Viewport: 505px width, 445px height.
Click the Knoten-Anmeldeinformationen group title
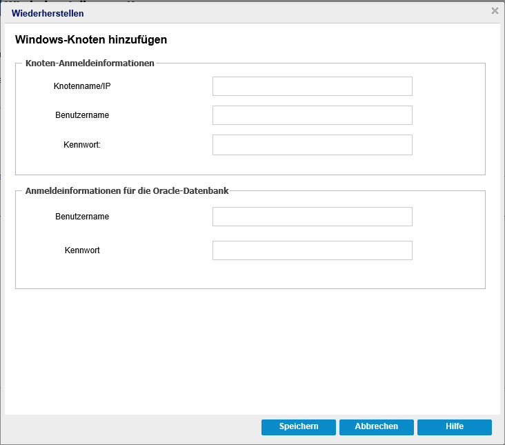click(x=90, y=63)
